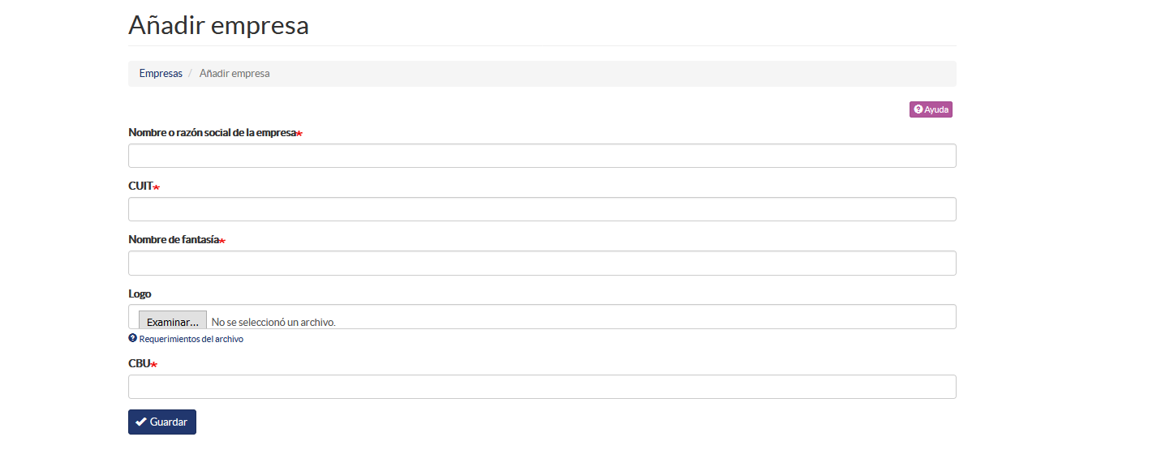Click the checkmark icon on Guardar button

coord(141,422)
